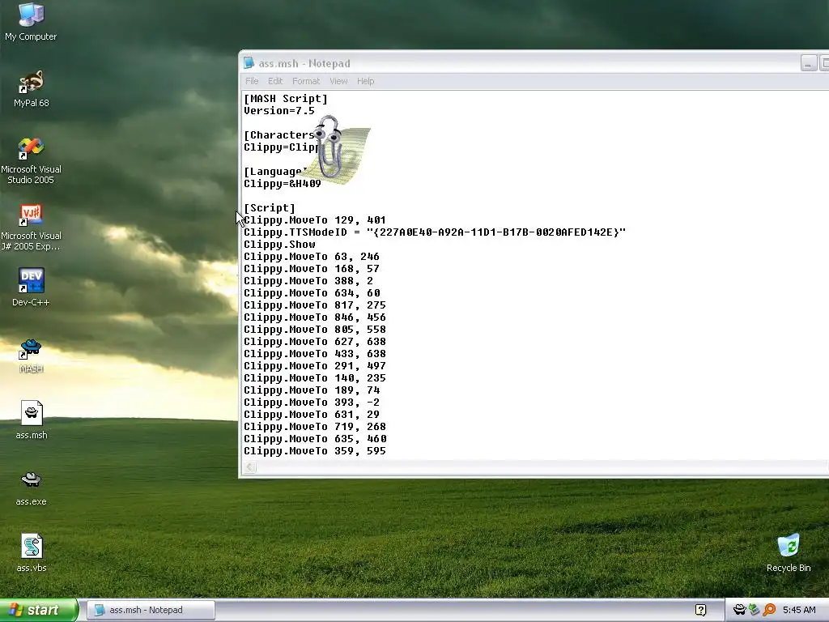Click the MASH hat icon in system tray
829x622 pixels.
click(739, 610)
